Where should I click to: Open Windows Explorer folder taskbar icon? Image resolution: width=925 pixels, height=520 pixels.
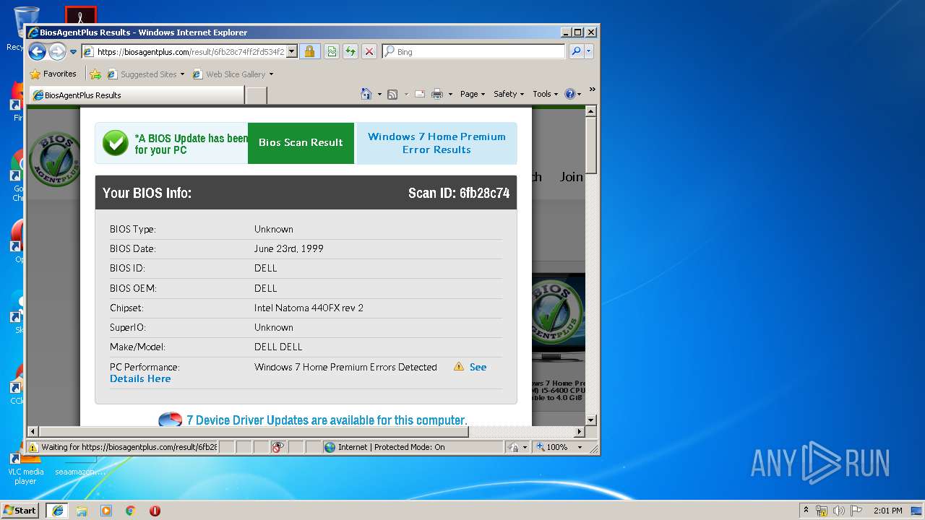click(82, 511)
